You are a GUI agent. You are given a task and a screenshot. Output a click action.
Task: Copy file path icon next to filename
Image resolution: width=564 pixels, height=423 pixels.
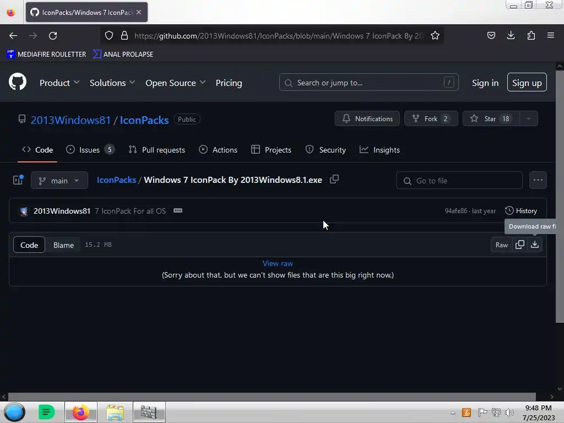[x=334, y=179]
